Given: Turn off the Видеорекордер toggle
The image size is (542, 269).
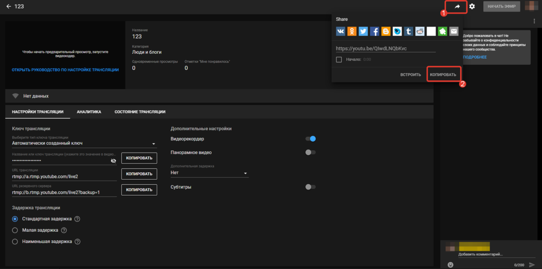Looking at the screenshot, I should coord(310,139).
